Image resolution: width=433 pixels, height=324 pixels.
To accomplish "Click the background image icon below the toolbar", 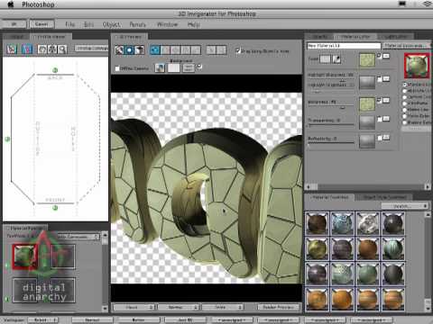I will click(x=160, y=67).
